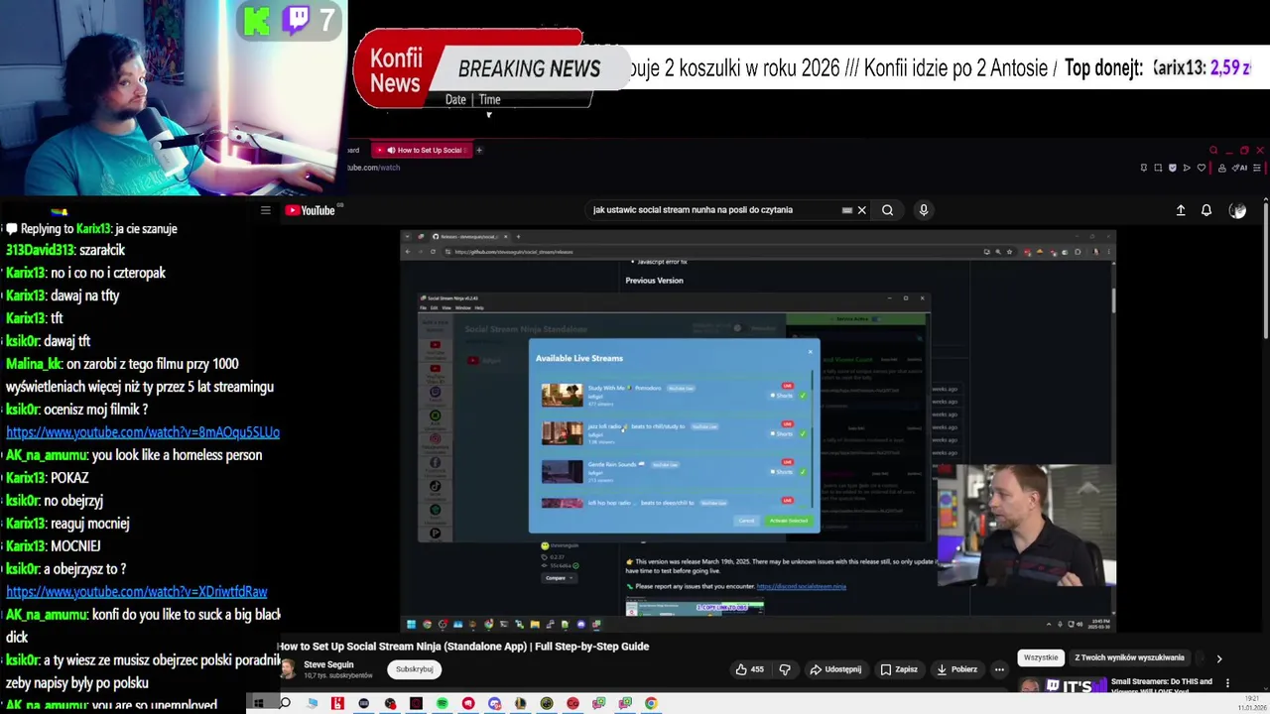The height and width of the screenshot is (714, 1270).
Task: Open the browser profile account icon
Action: point(1222,168)
